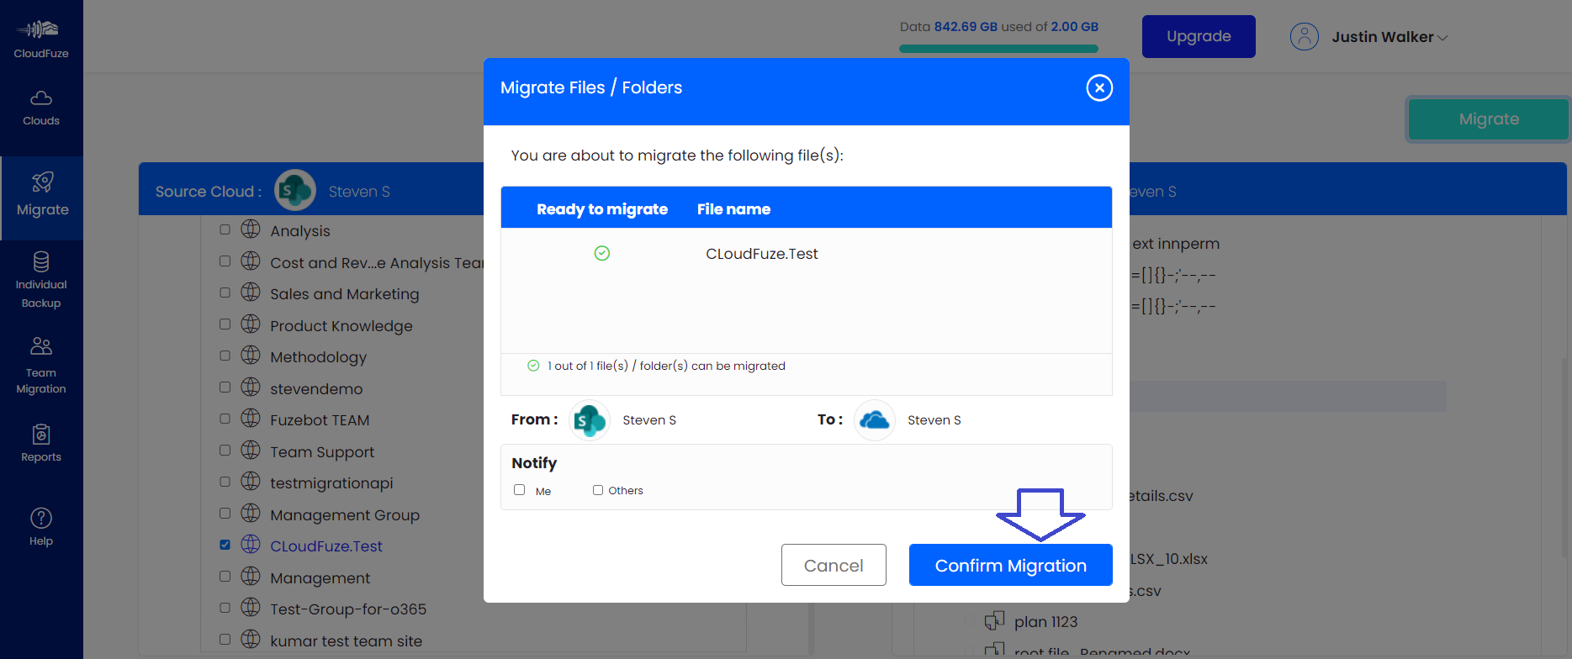Uncheck the CLoudFuze.Test site checkbox
Image resolution: width=1572 pixels, height=659 pixels.
tap(225, 545)
